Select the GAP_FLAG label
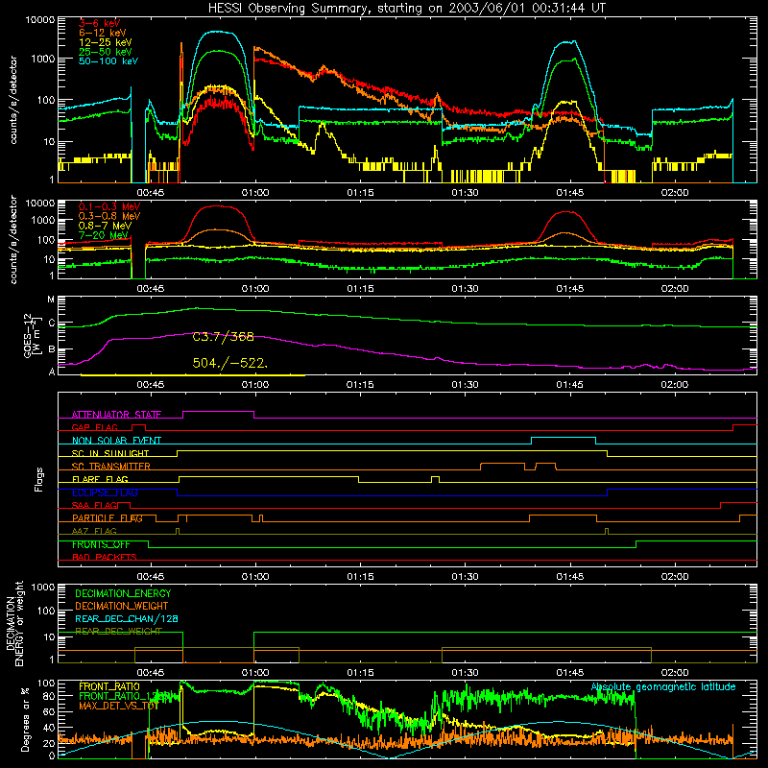 [x=94, y=427]
